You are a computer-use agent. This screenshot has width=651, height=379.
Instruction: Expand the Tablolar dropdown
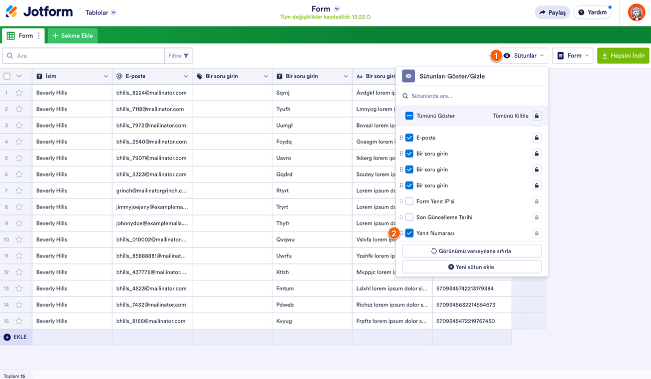pyautogui.click(x=101, y=12)
